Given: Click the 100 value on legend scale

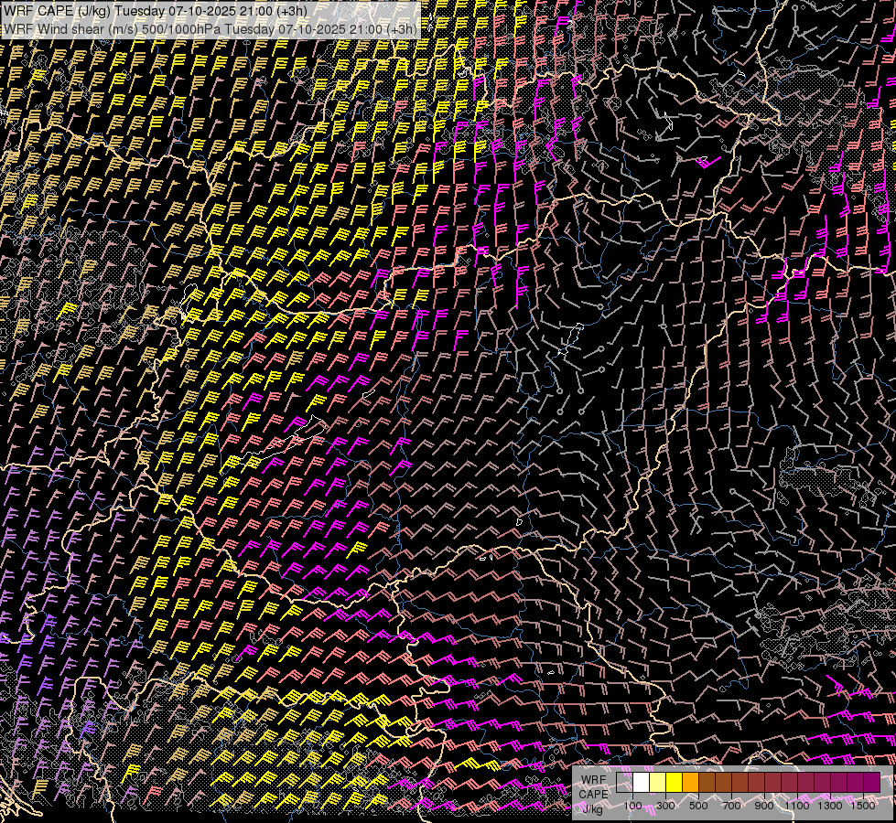Looking at the screenshot, I should click(x=633, y=806).
